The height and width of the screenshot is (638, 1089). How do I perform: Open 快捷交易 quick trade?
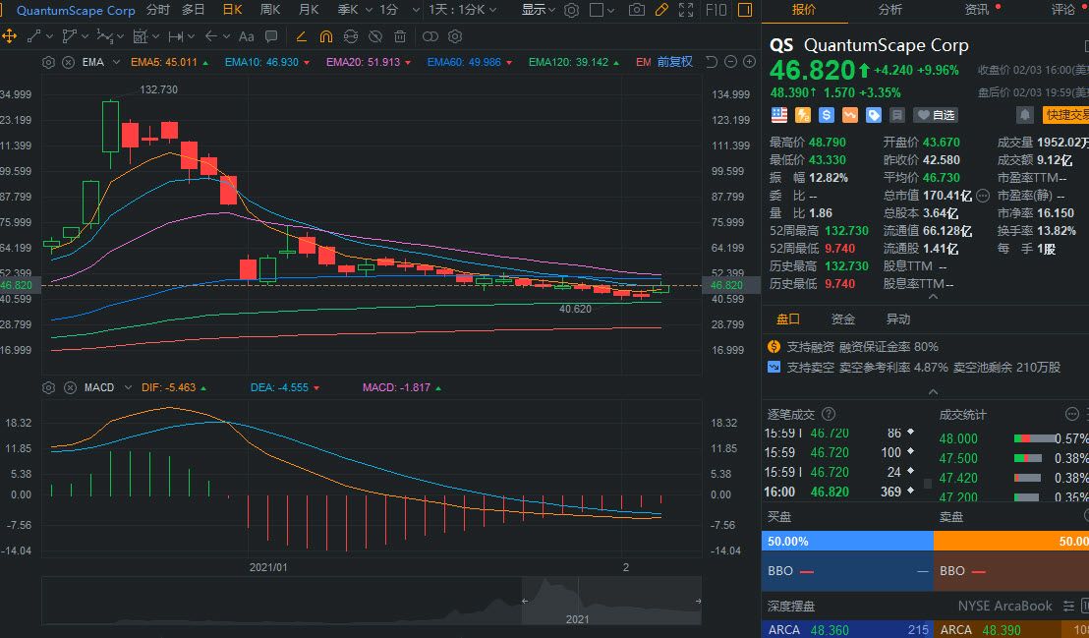coord(1066,115)
